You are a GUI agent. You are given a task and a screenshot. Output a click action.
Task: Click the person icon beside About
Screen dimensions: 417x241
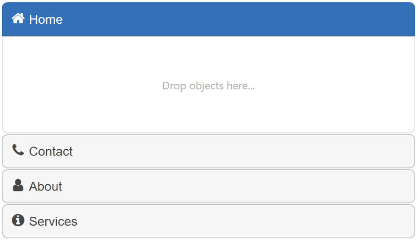tap(18, 185)
